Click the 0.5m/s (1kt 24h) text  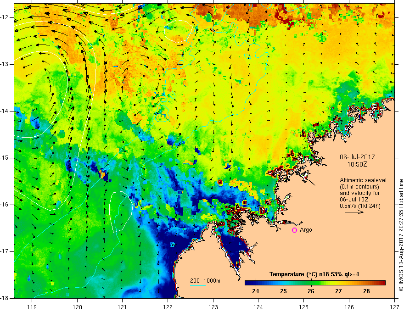coord(360,206)
